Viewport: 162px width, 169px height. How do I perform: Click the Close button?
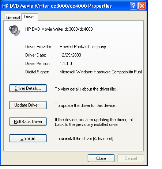coord(101,158)
